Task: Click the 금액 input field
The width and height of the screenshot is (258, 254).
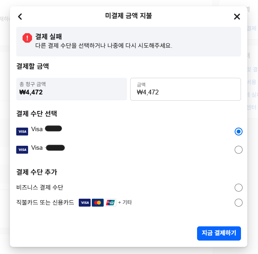Action: [186, 89]
